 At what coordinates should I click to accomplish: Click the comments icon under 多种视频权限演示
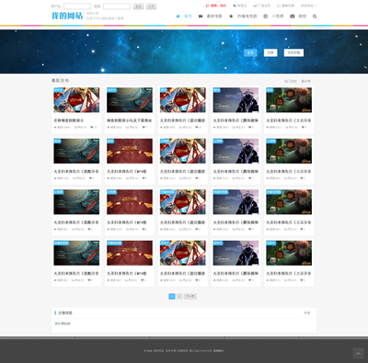pos(75,127)
